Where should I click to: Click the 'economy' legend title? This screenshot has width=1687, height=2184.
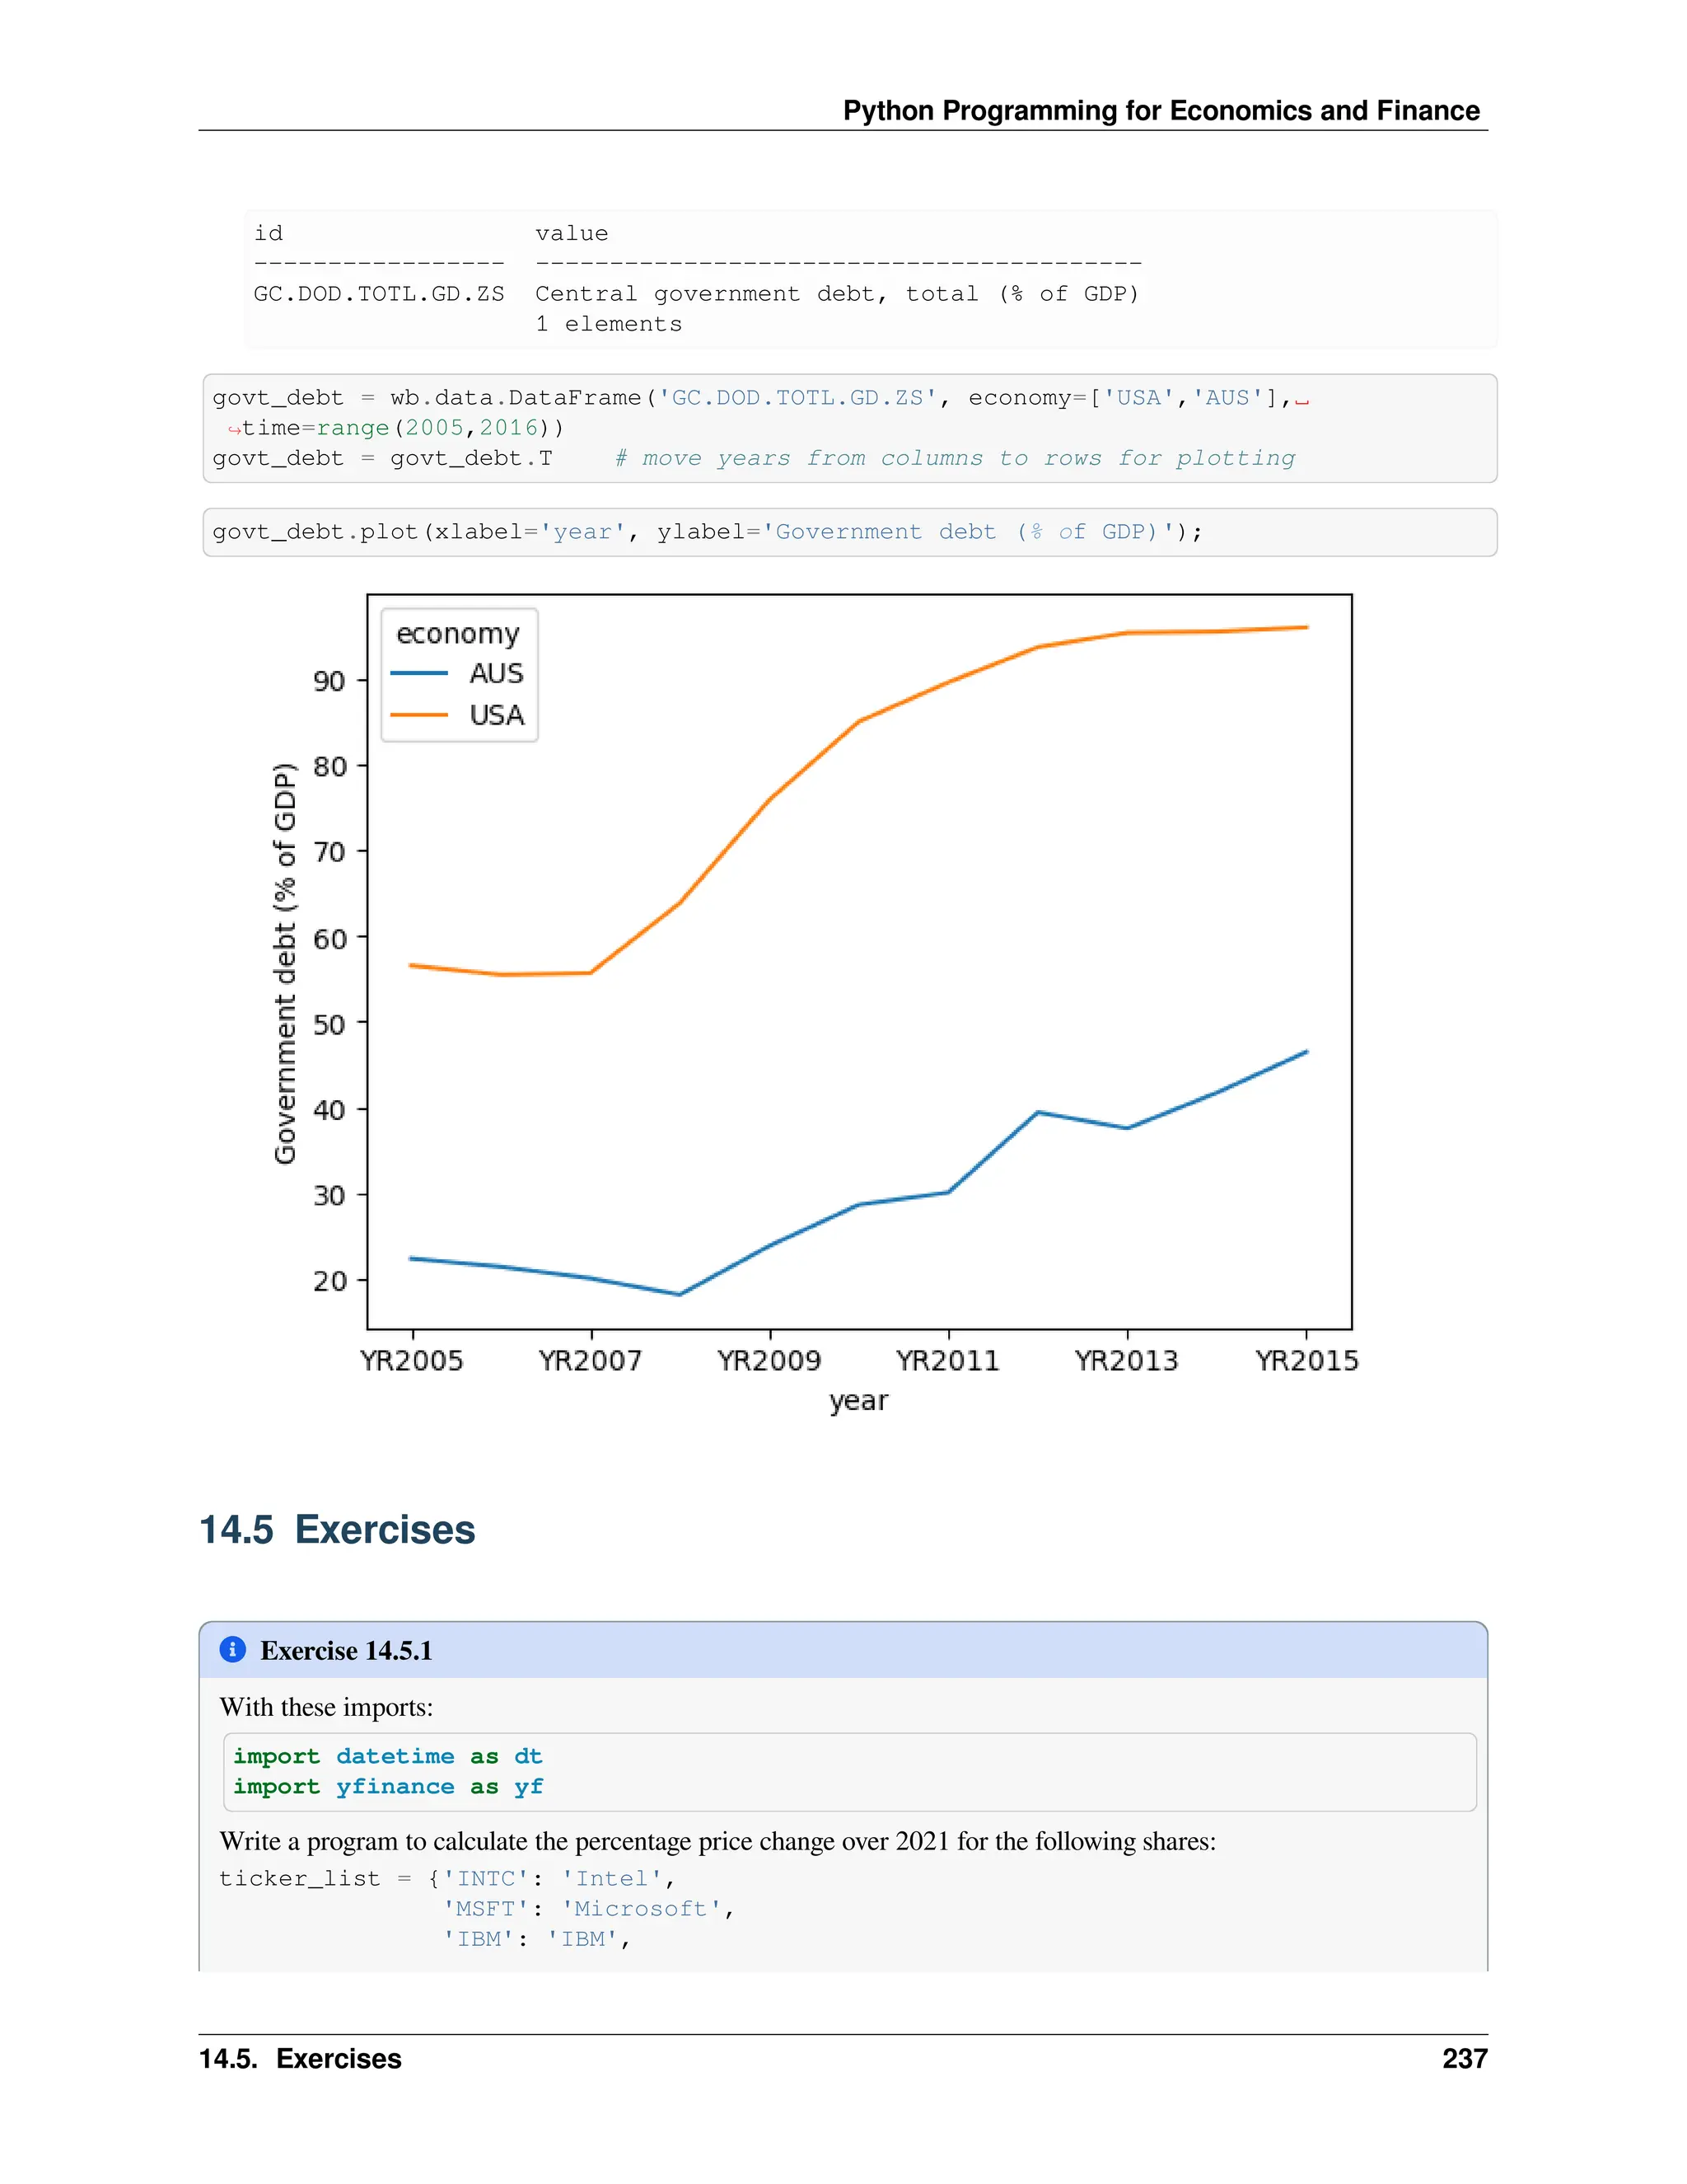click(x=458, y=634)
